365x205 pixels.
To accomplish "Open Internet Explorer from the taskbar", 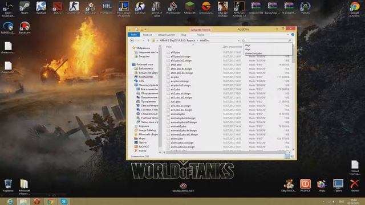I will tap(10, 201).
